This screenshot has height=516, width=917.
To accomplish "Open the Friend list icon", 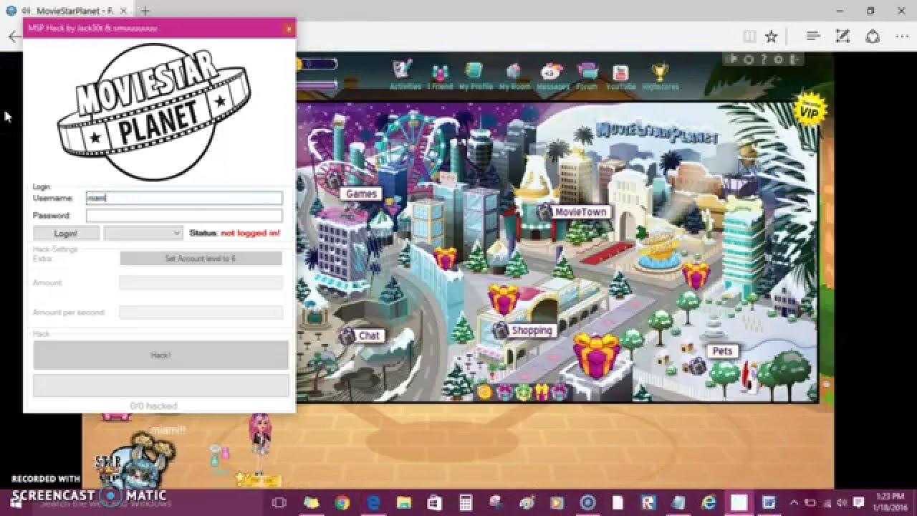I will [x=440, y=77].
